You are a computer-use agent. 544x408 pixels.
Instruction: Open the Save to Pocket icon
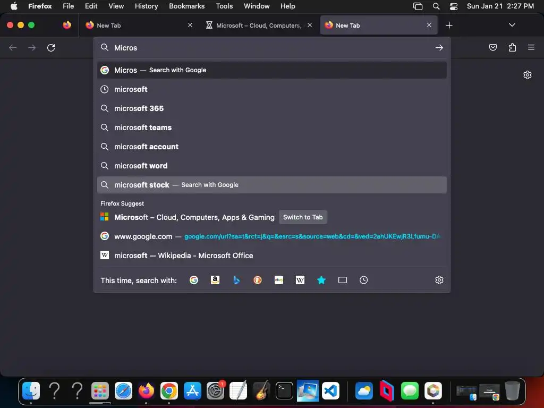click(x=492, y=47)
